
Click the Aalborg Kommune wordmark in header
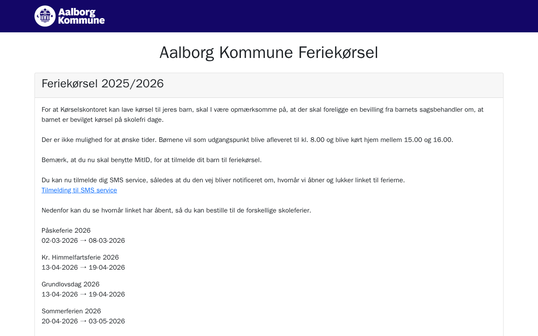click(82, 16)
